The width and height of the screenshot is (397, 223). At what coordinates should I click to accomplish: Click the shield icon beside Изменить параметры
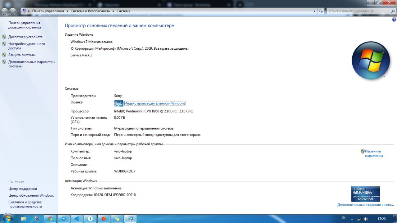click(363, 151)
